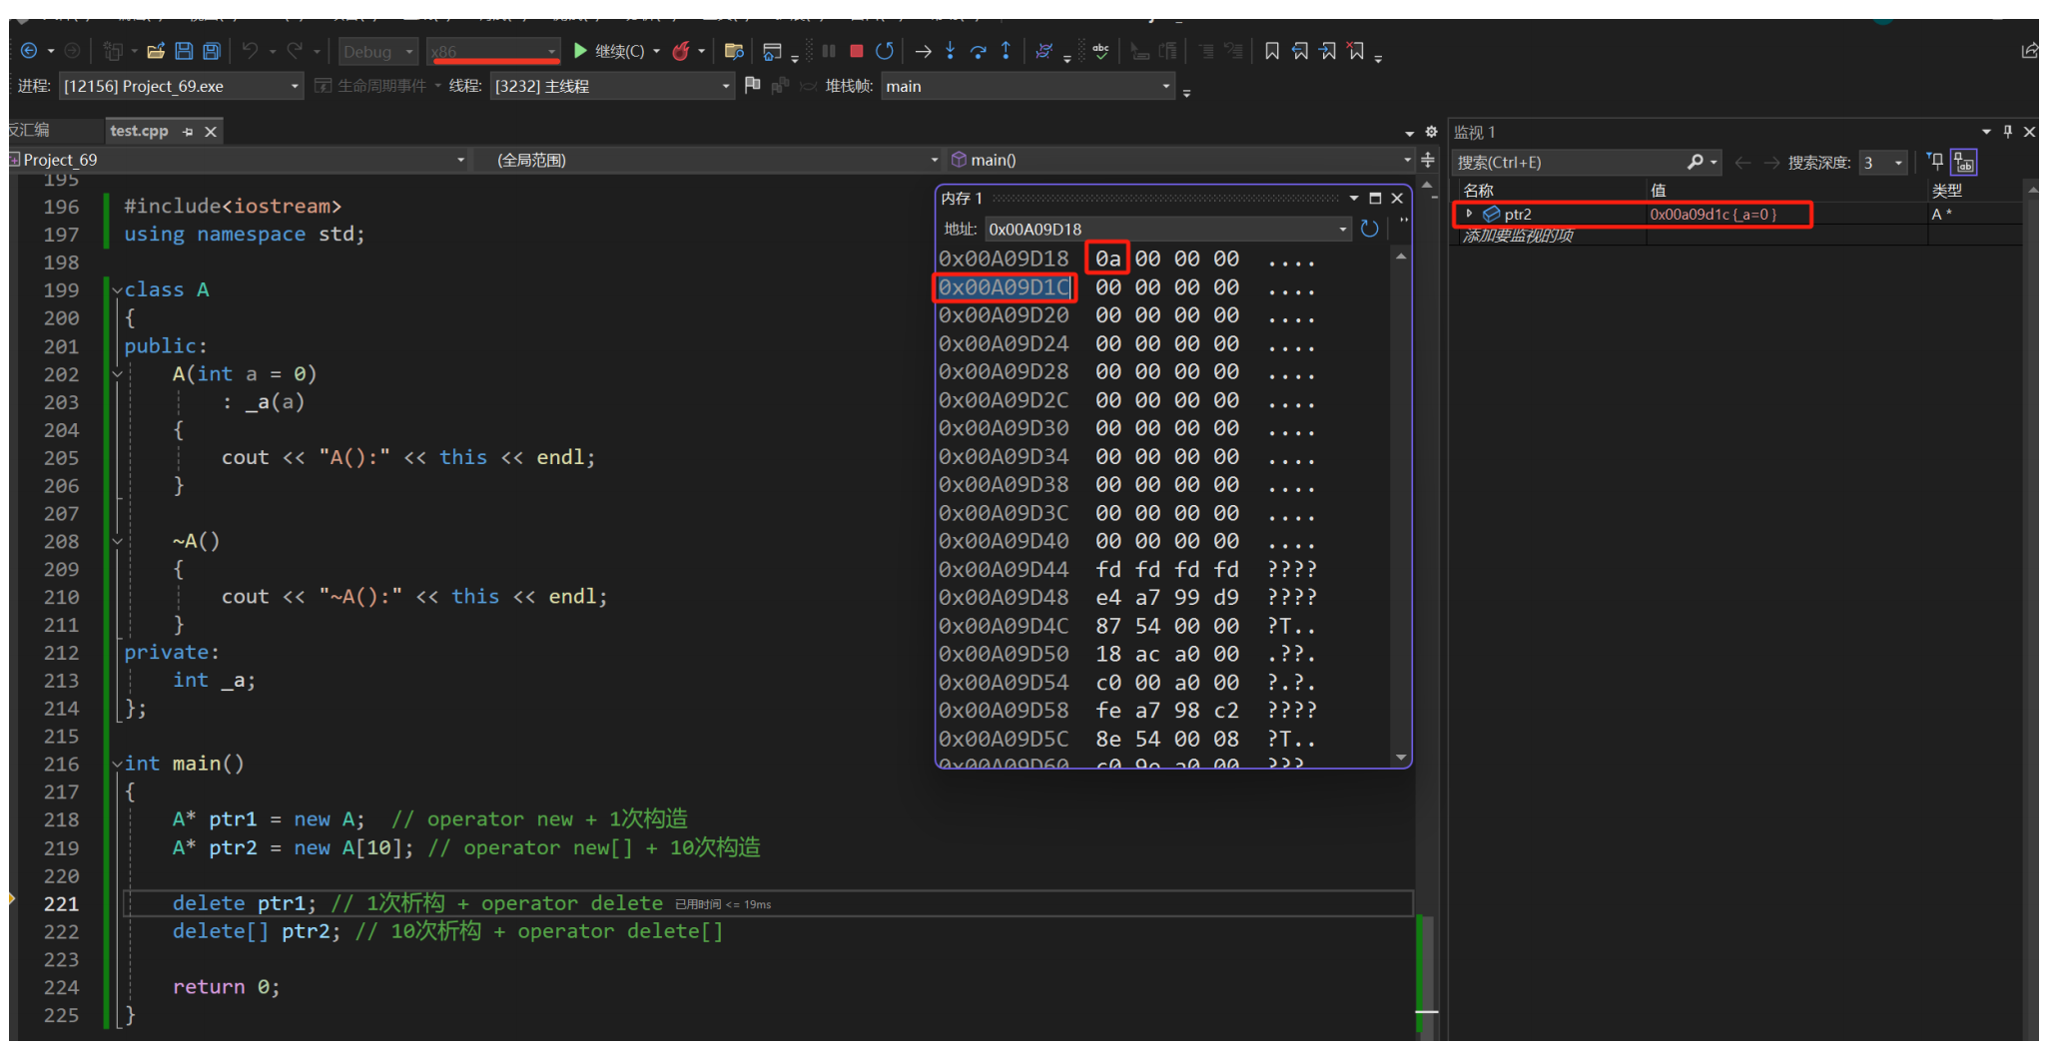Image resolution: width=2056 pixels, height=1052 pixels.
Task: Collapse the int main() code block
Action: tap(117, 765)
